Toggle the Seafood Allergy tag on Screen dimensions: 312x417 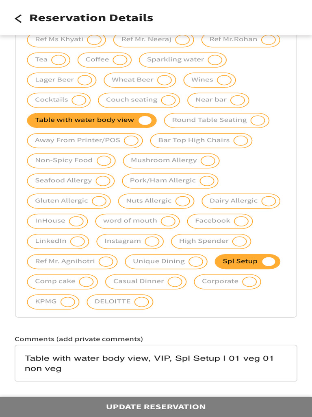71,181
